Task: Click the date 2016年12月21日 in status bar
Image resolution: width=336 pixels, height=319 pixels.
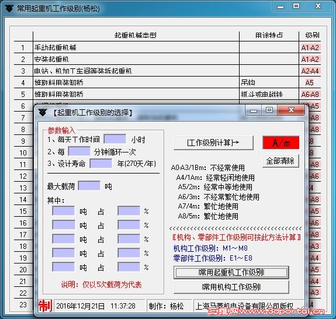Action: [81, 306]
